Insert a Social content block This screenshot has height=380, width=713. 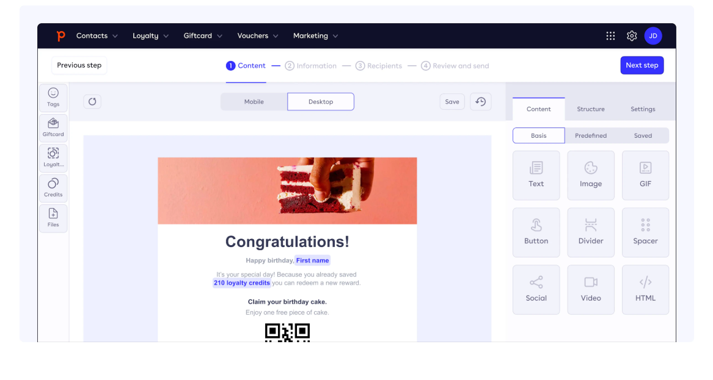pos(536,290)
